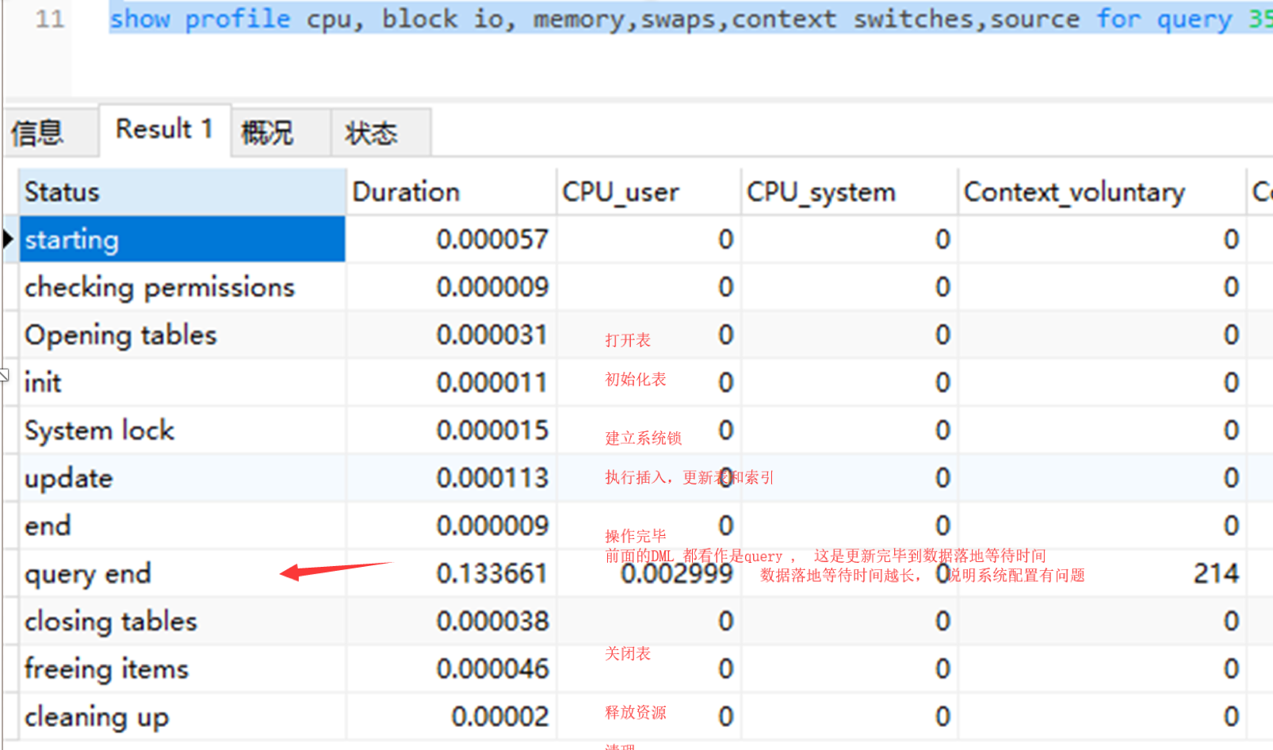Switch to the 信息 tab
The height and width of the screenshot is (750, 1273).
pyautogui.click(x=51, y=132)
